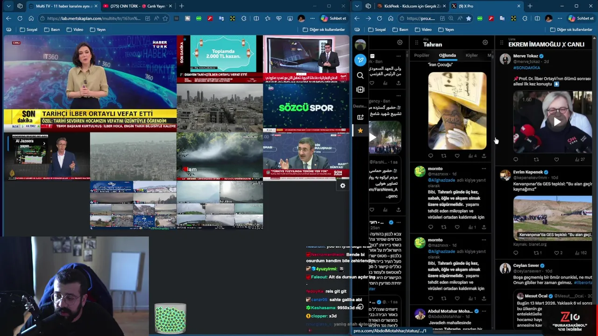Open tab actions dropdown in left browser
598x336 pixels.
point(8,6)
